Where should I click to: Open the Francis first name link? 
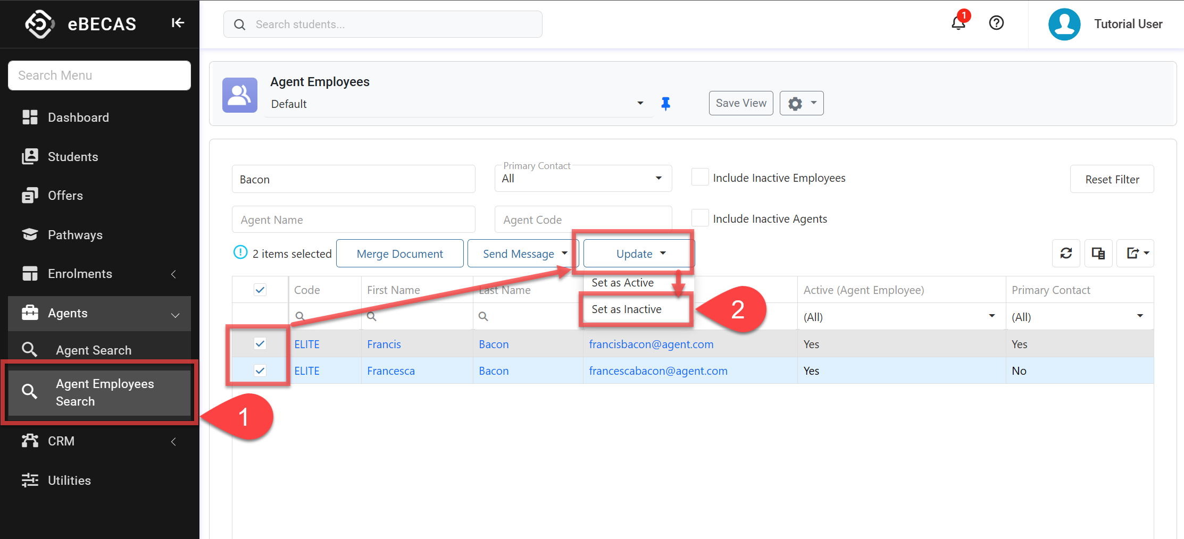[383, 344]
